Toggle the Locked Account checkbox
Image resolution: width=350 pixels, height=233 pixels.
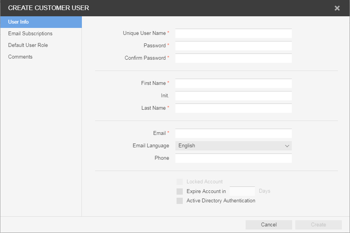180,182
